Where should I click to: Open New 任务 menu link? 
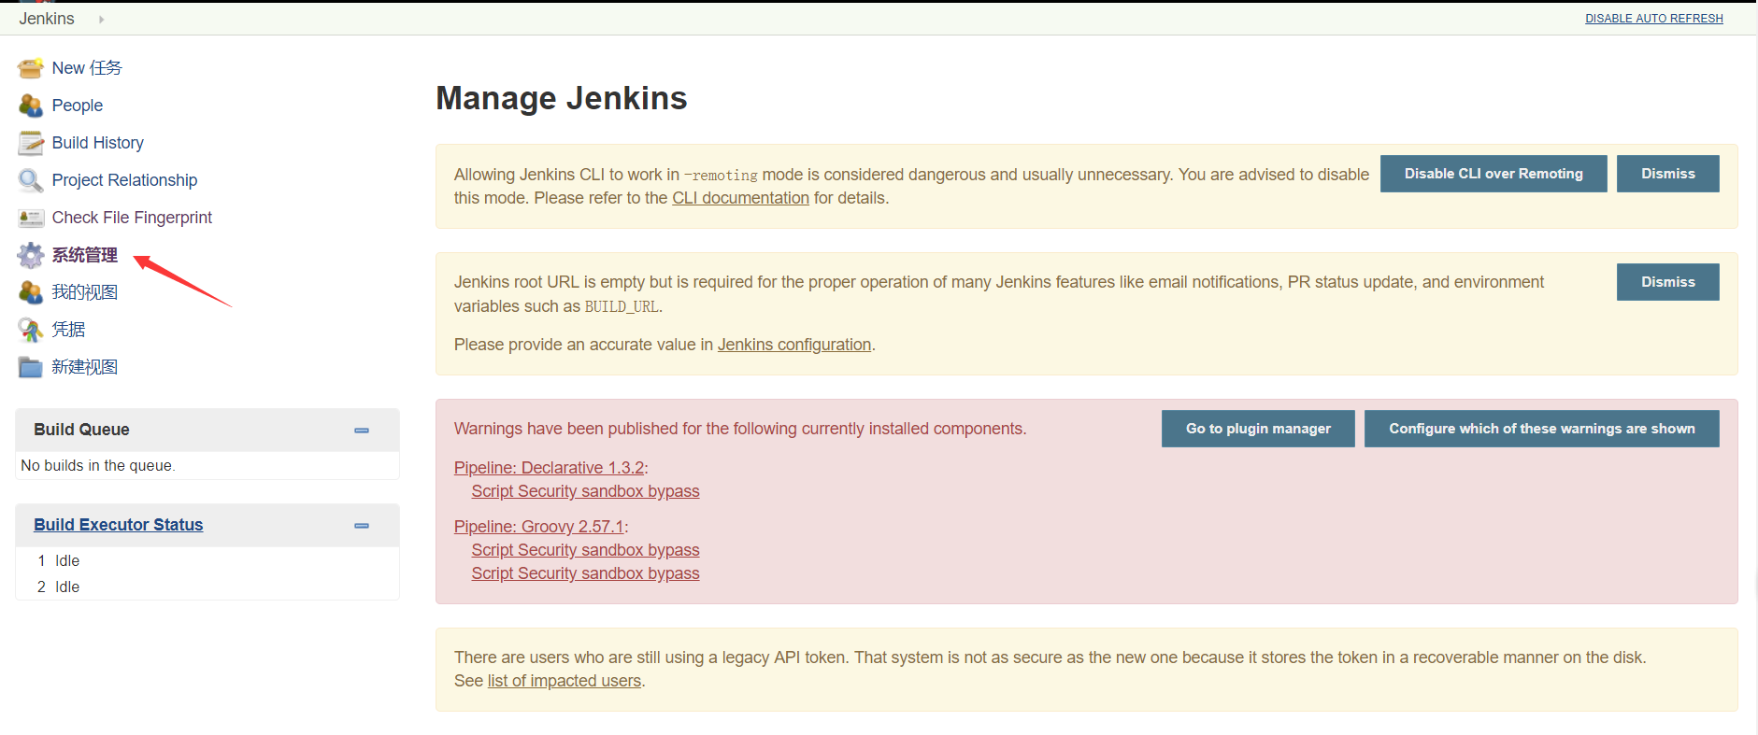[87, 68]
